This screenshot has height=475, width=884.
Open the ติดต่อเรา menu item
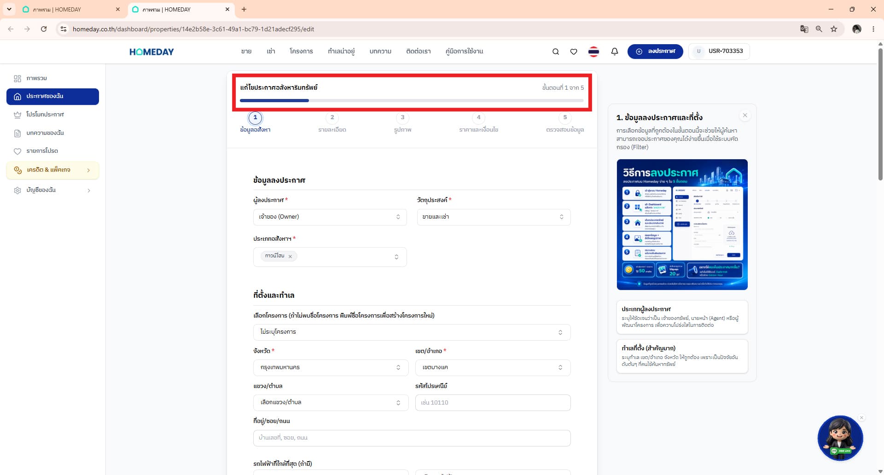point(419,51)
